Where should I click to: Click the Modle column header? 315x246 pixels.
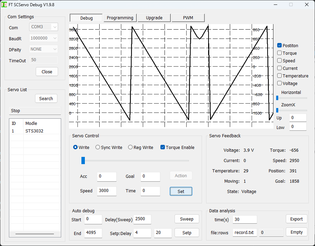[42, 123]
